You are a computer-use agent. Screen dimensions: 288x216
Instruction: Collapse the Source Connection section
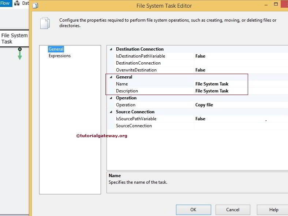[111, 112]
